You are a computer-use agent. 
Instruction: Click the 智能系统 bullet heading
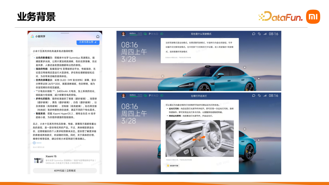[41, 113]
